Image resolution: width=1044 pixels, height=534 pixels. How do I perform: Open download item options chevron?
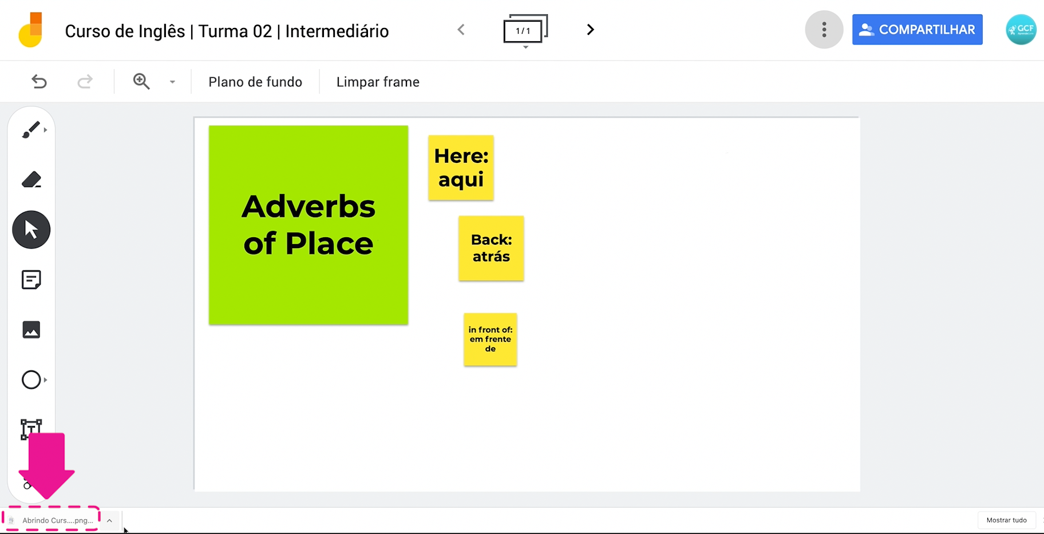point(109,520)
